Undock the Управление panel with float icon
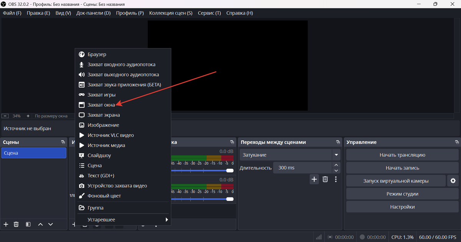Viewport: 461px width, 242px height. 457,142
